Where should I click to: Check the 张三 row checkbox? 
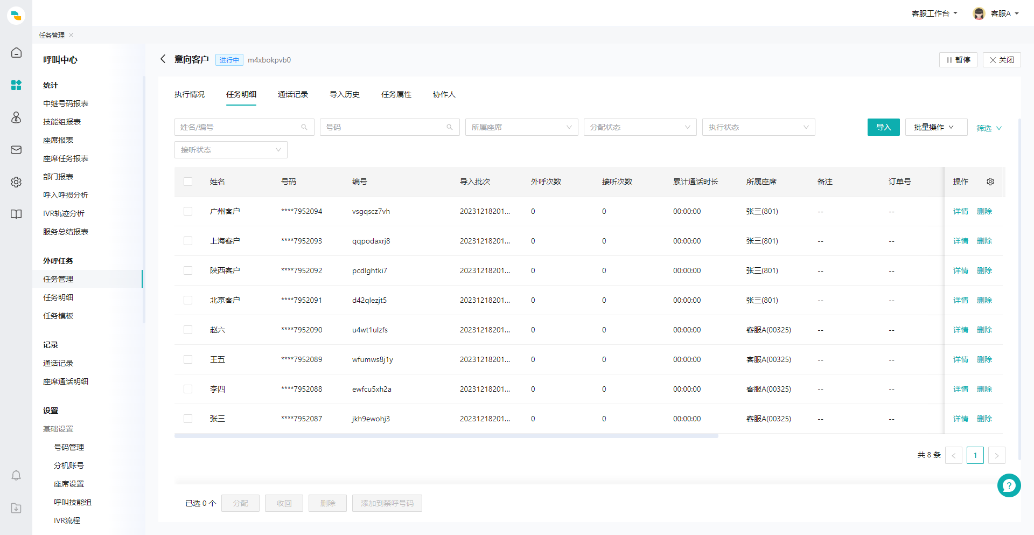tap(188, 419)
